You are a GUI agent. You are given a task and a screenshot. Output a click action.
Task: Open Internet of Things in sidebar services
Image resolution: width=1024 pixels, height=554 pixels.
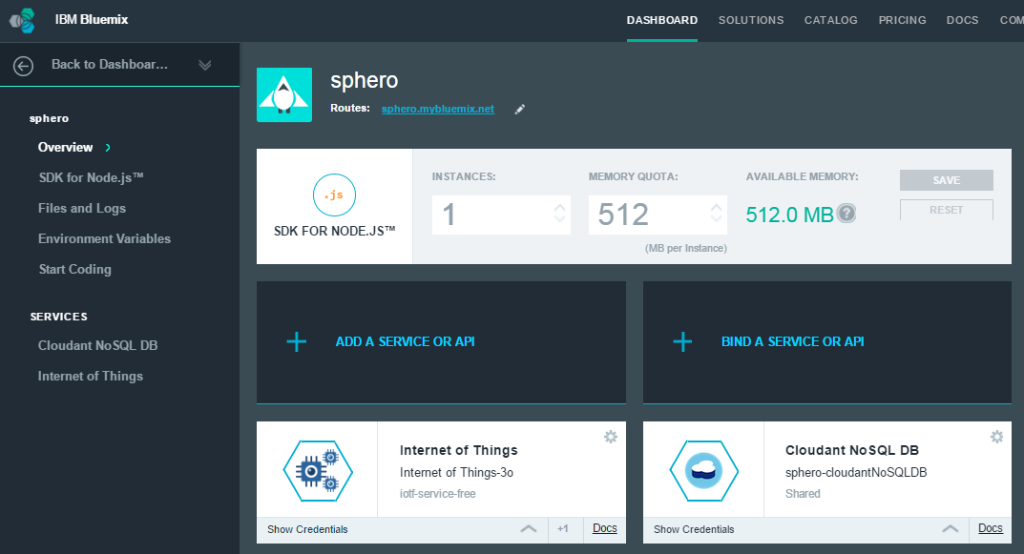click(x=90, y=377)
